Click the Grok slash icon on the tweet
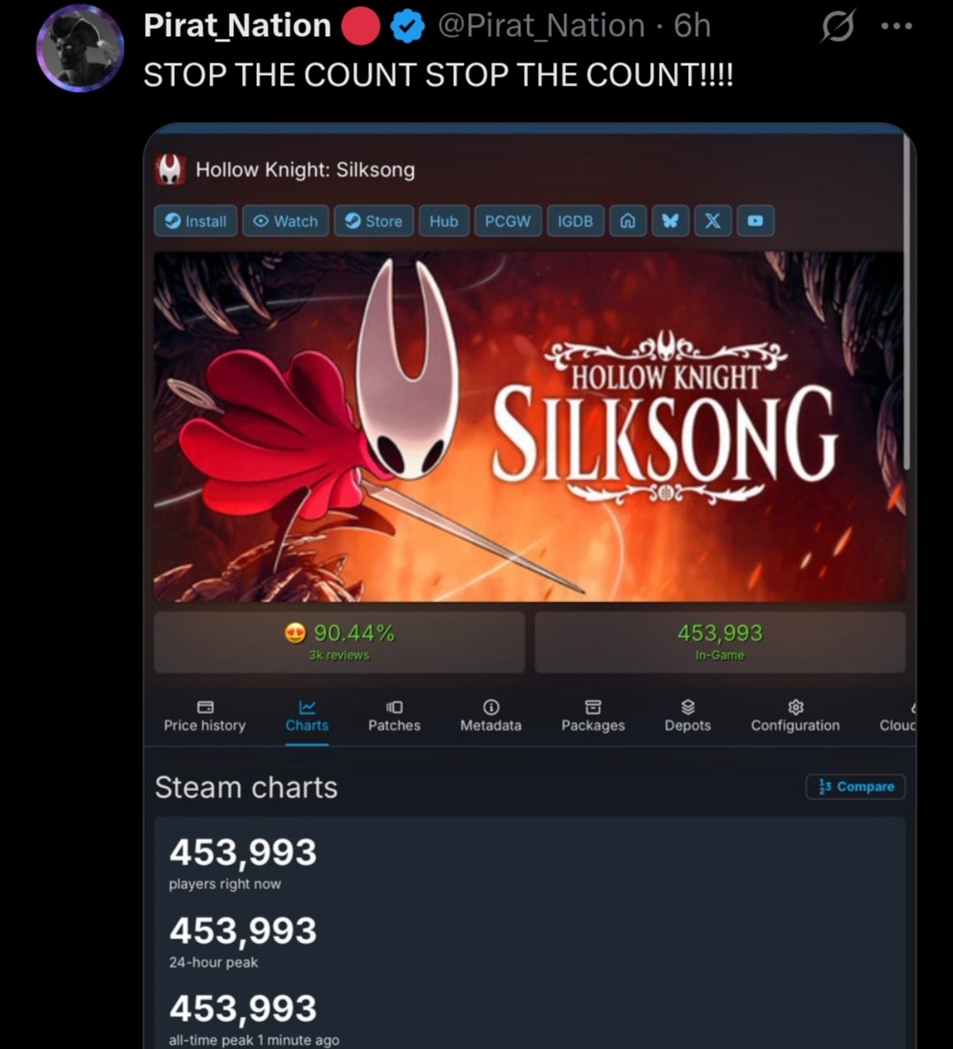Screen dimensions: 953x1049 pos(837,26)
